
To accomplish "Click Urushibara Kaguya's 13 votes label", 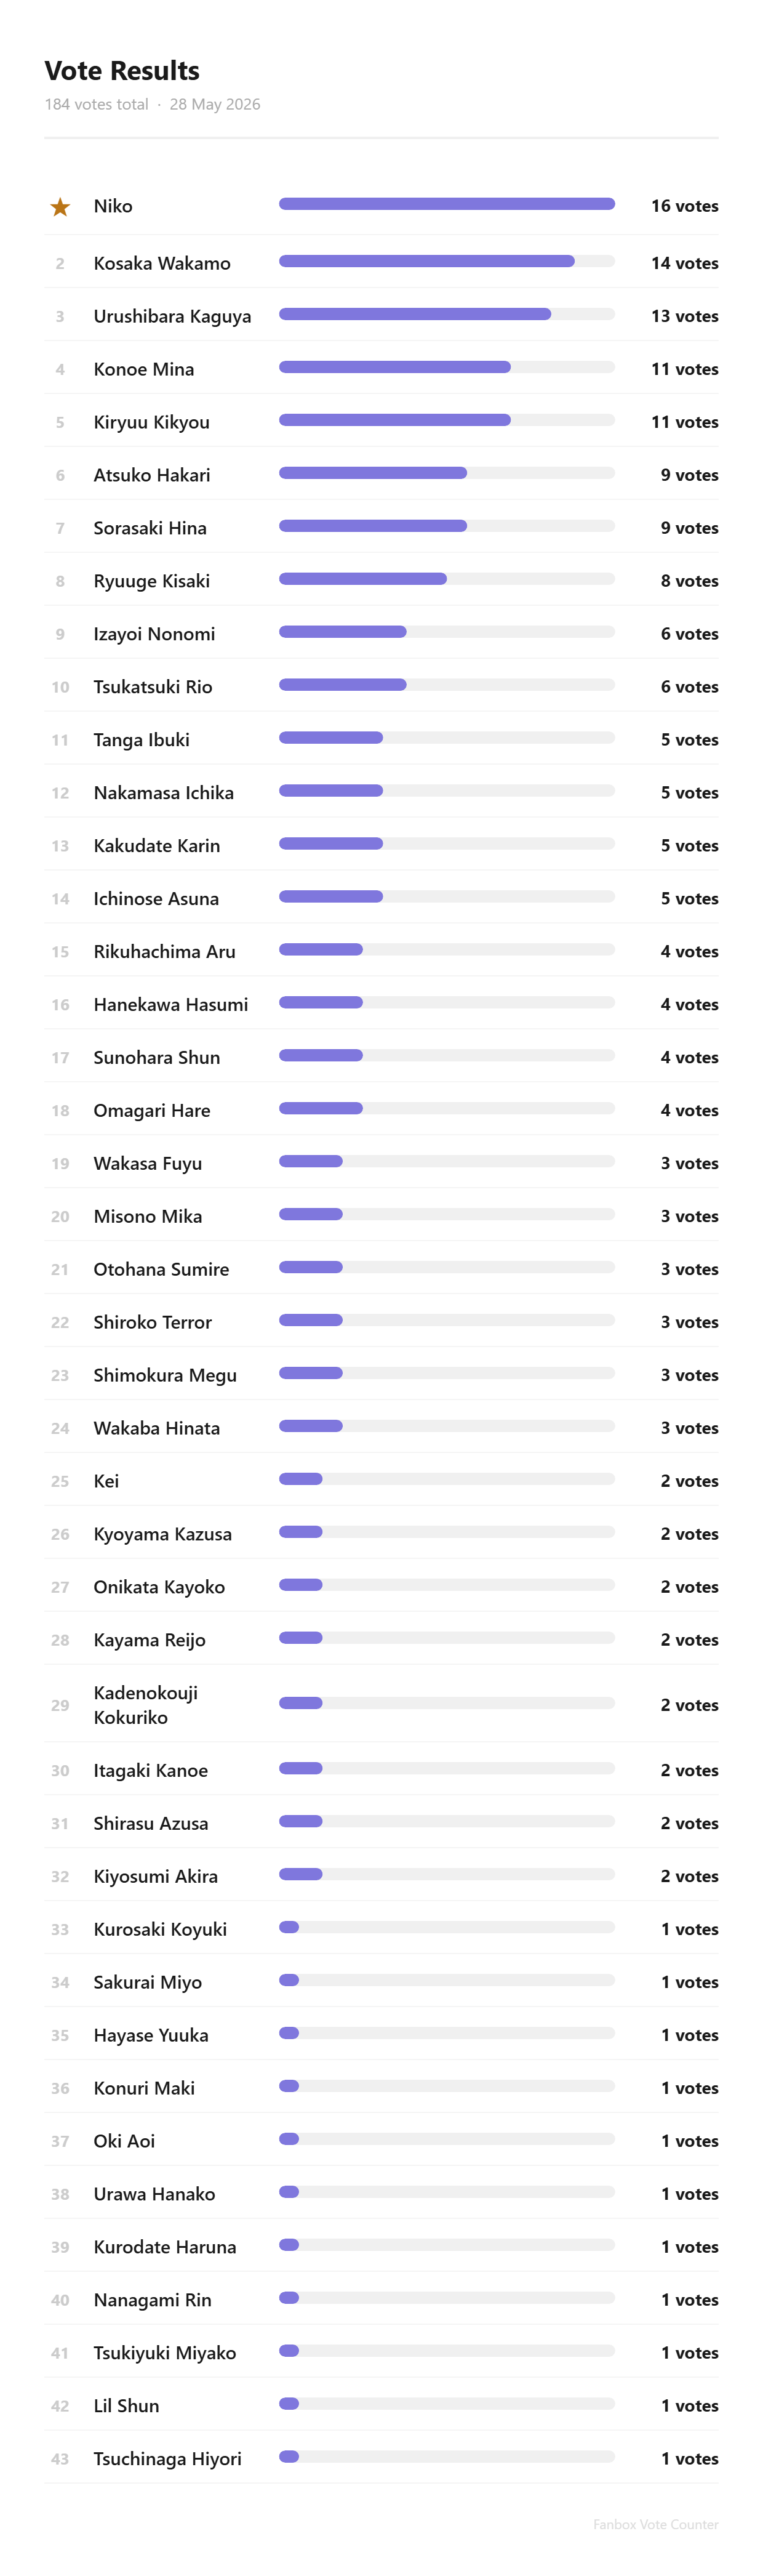I will [684, 316].
